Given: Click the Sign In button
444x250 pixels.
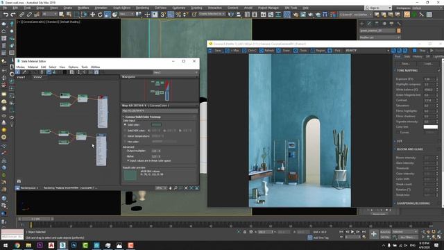Looking at the screenshot, I should pyautogui.click(x=378, y=8).
